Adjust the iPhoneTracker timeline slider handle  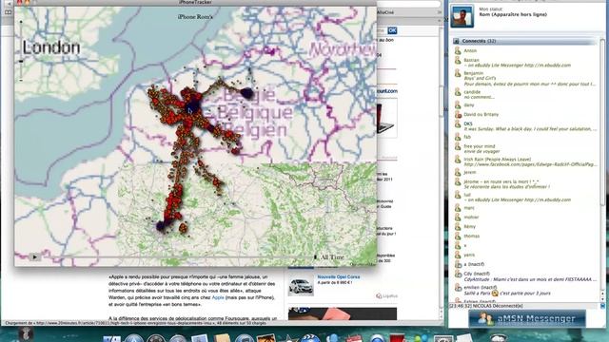click(315, 256)
